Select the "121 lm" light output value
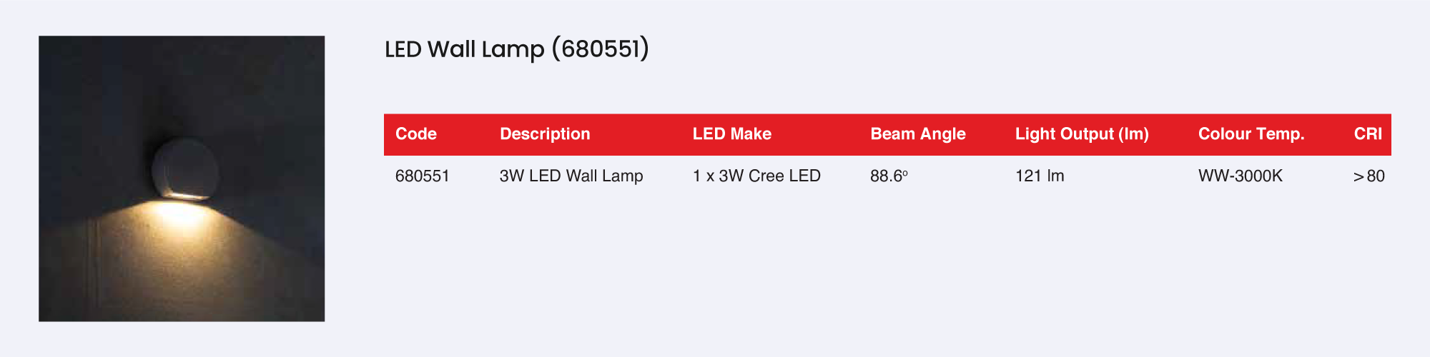Image resolution: width=1430 pixels, height=357 pixels. [x=1040, y=176]
